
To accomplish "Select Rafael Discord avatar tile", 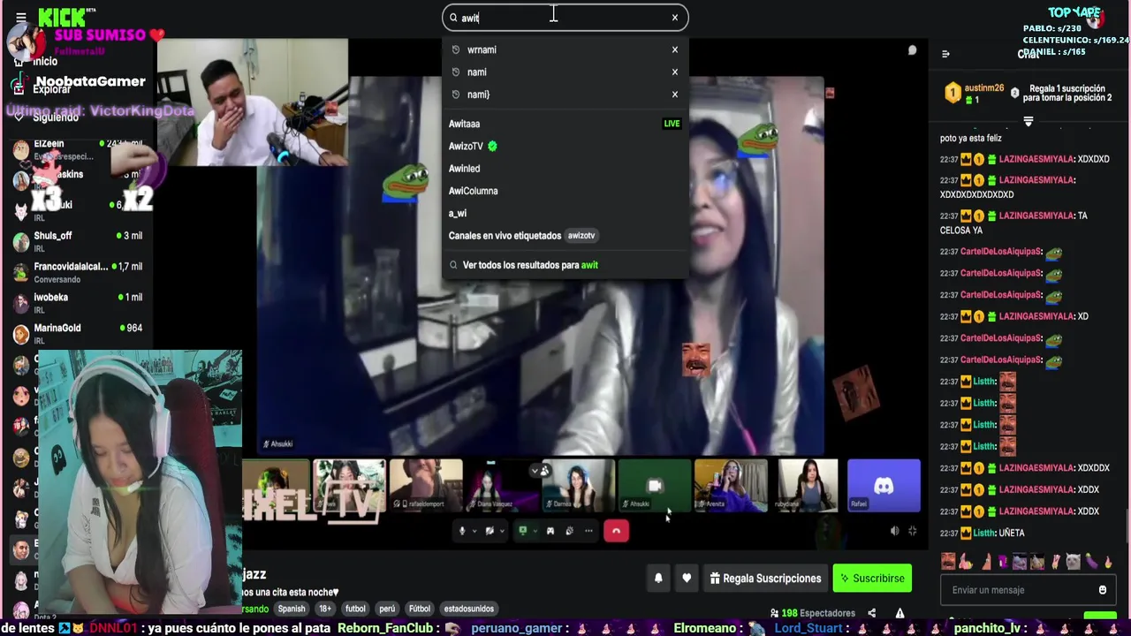I will pos(884,485).
